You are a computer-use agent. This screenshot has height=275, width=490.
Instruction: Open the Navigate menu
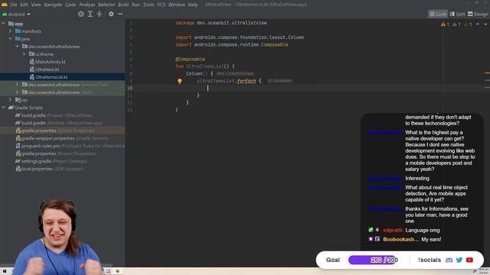[53, 5]
